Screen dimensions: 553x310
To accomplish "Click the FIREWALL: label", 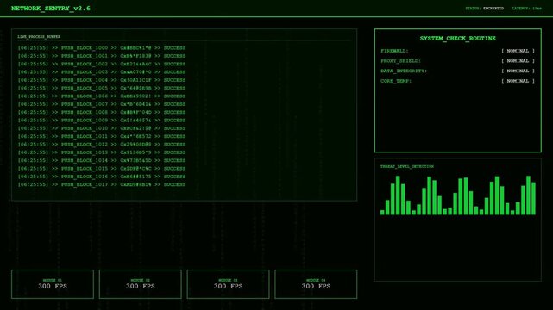I will [x=394, y=51].
